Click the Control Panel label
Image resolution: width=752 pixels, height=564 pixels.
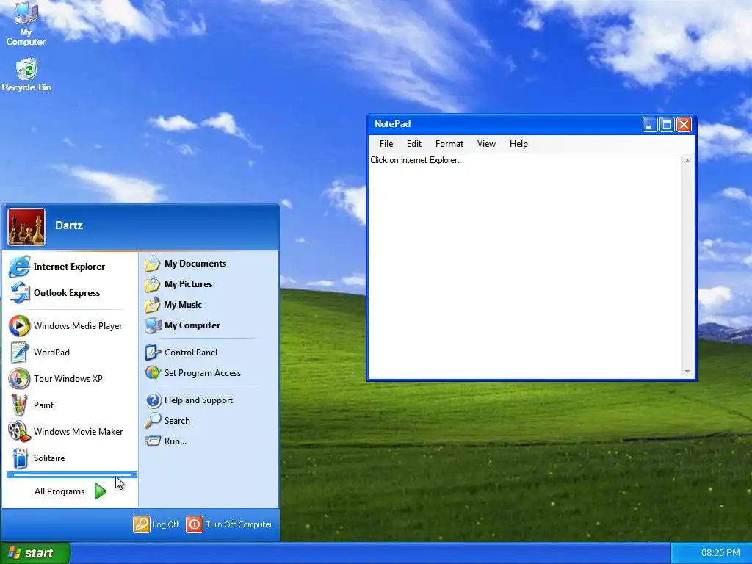191,352
